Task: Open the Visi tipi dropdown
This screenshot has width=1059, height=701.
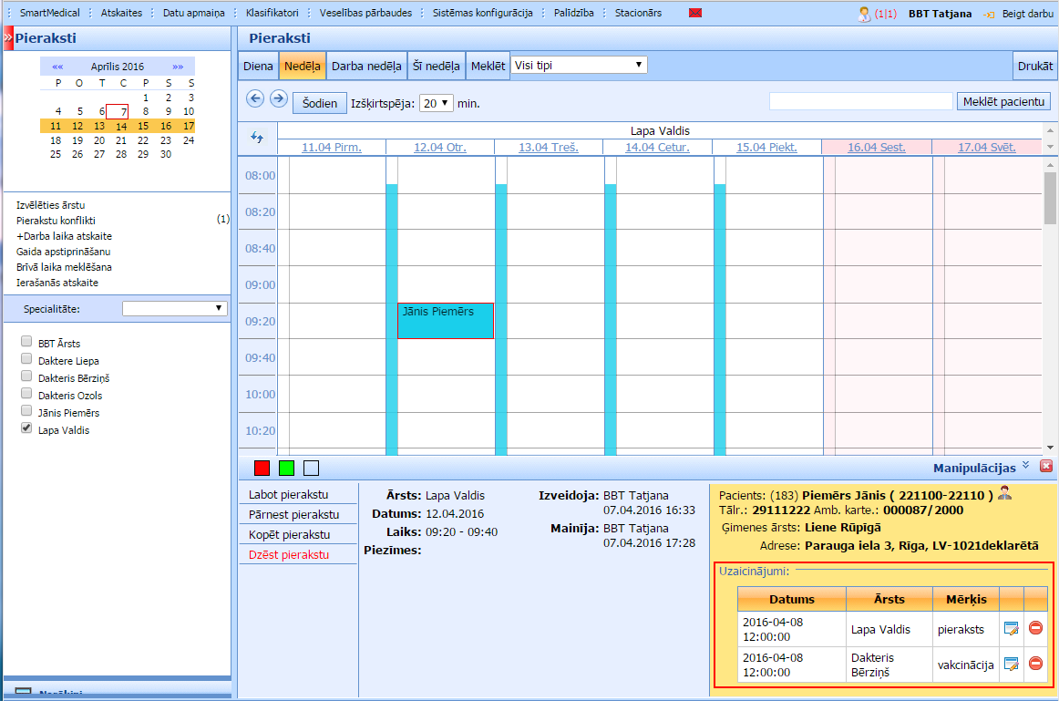Action: pos(579,65)
